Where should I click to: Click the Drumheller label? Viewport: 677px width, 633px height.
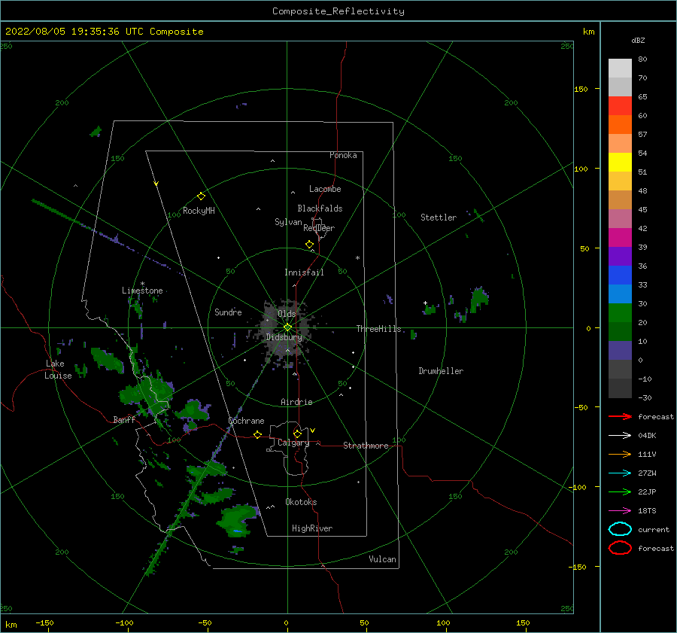pos(441,371)
